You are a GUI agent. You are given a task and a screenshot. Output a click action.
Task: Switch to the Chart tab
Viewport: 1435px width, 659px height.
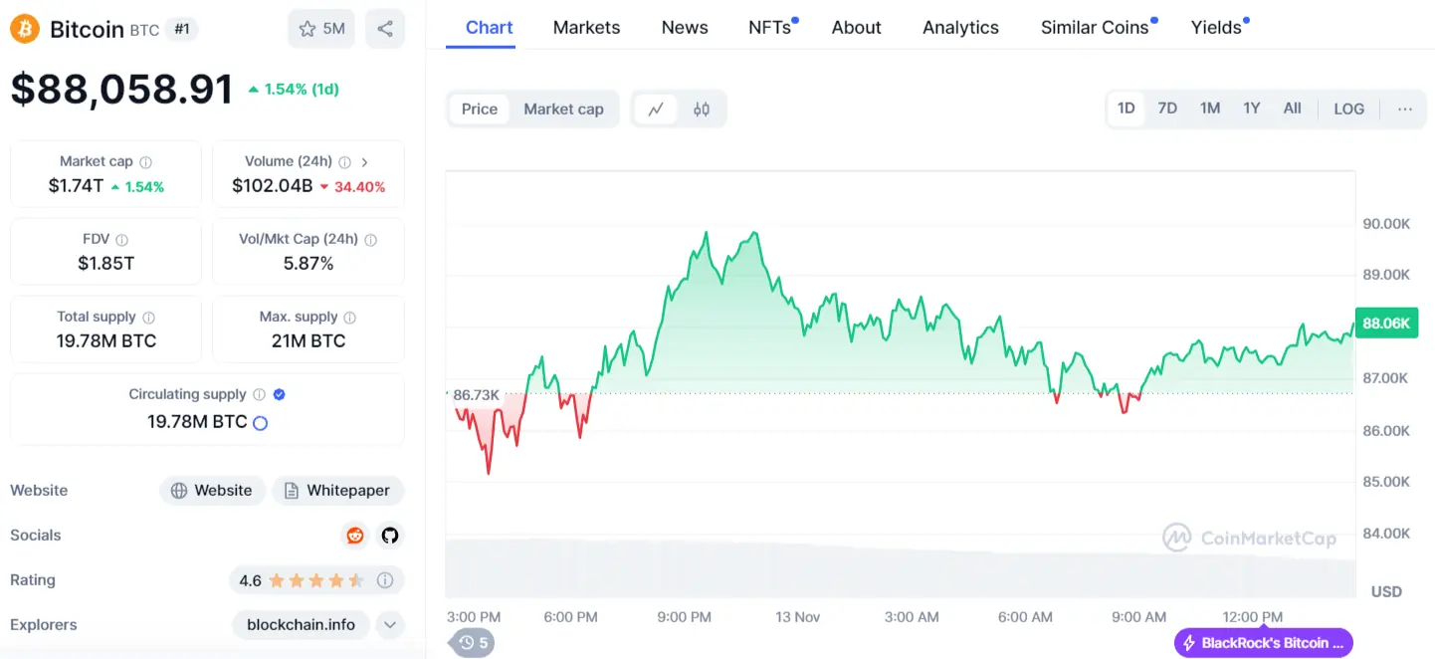click(490, 28)
